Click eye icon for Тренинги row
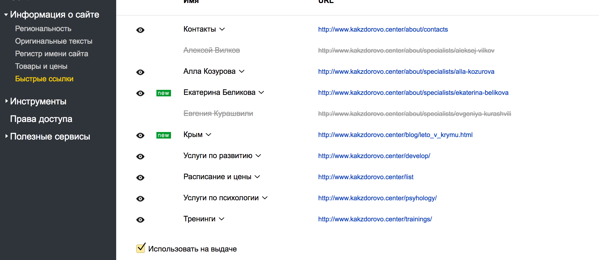 pyautogui.click(x=140, y=220)
